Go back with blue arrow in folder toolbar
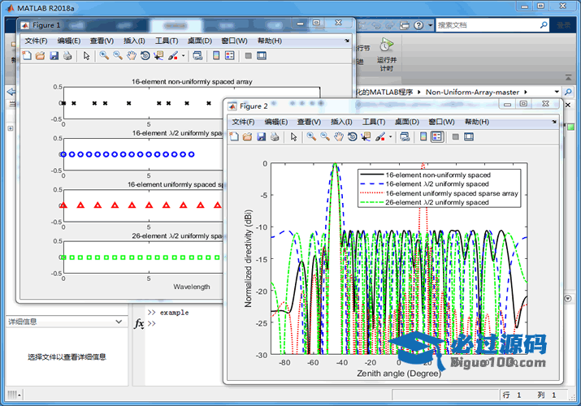Image resolution: width=581 pixels, height=406 pixels. pos(11,92)
